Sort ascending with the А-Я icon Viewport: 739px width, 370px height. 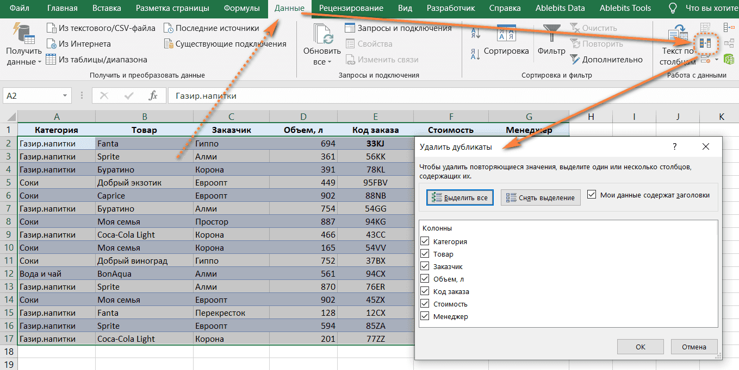click(x=475, y=33)
